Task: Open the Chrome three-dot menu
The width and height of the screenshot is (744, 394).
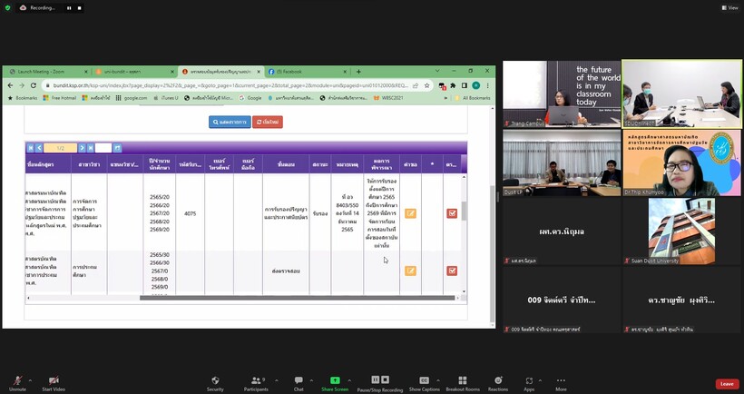Action: click(x=487, y=85)
